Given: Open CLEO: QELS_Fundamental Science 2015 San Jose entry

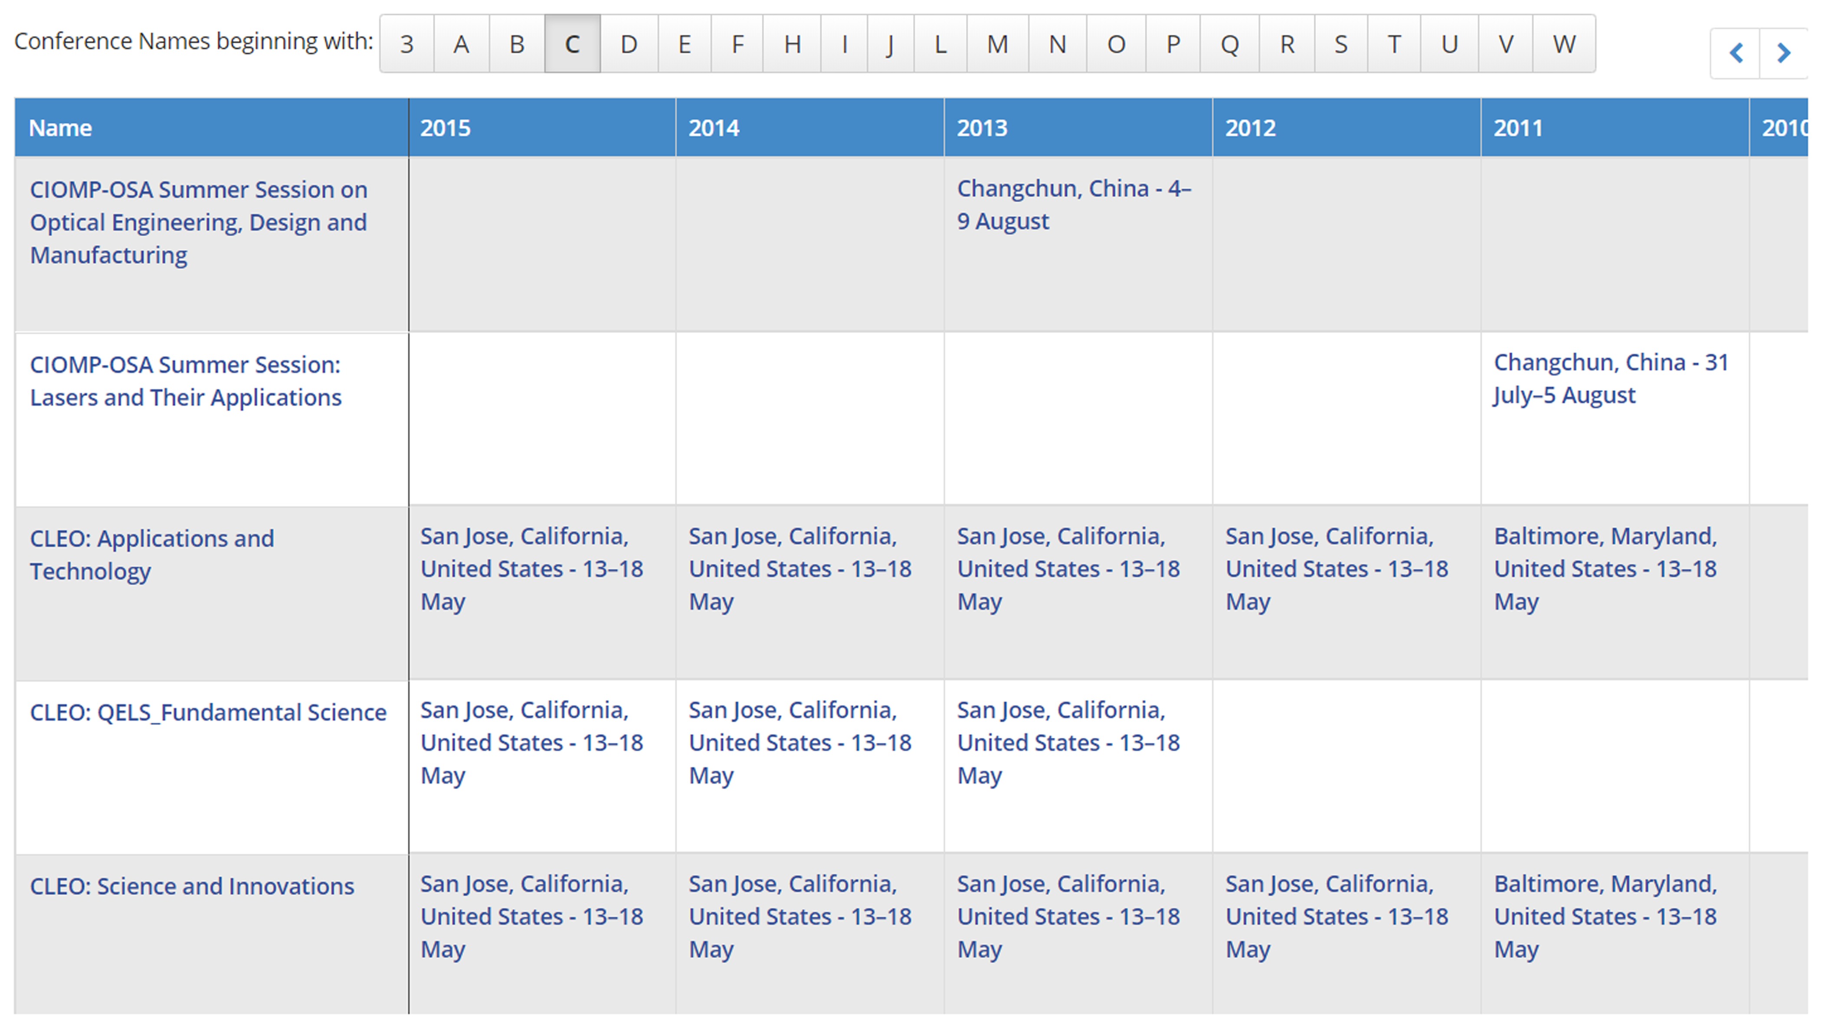Looking at the screenshot, I should click(x=532, y=742).
